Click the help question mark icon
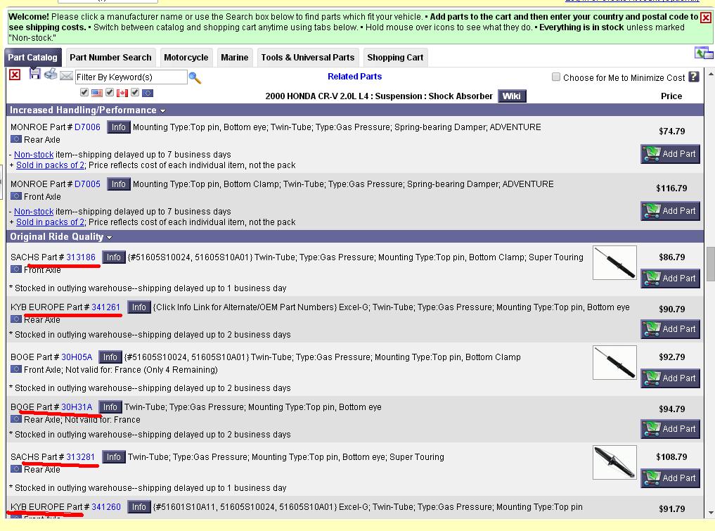 tap(694, 77)
